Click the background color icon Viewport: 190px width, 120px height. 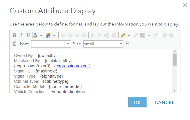click(48, 35)
